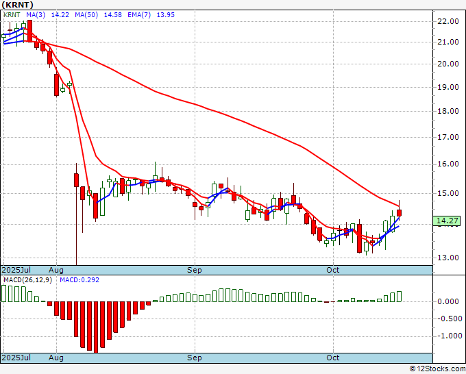This screenshot has width=466, height=374.
Task: Click 2025Jul on MACD date axis
Action: [x=16, y=358]
